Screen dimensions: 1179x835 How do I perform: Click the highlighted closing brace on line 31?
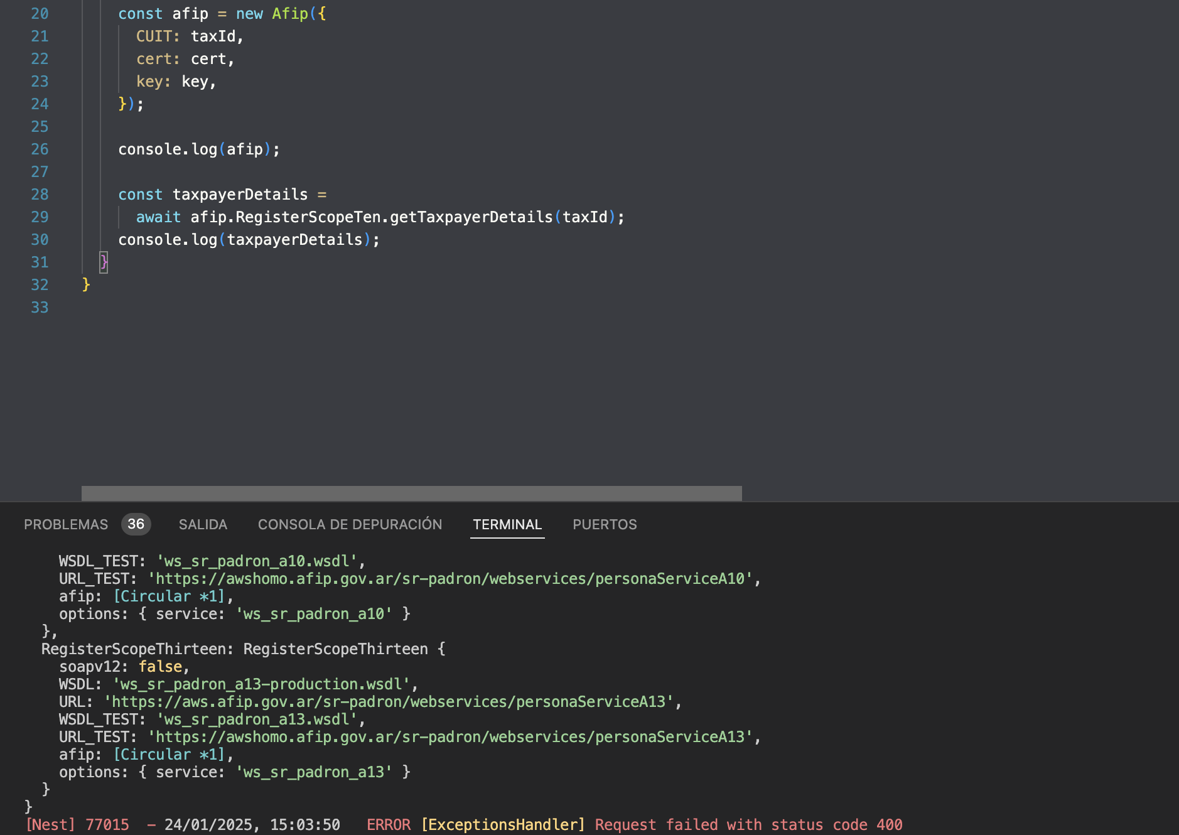pos(104,262)
